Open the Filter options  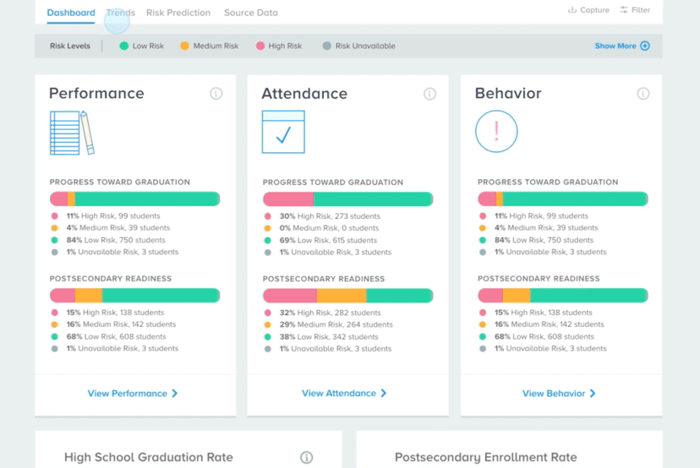tap(635, 10)
